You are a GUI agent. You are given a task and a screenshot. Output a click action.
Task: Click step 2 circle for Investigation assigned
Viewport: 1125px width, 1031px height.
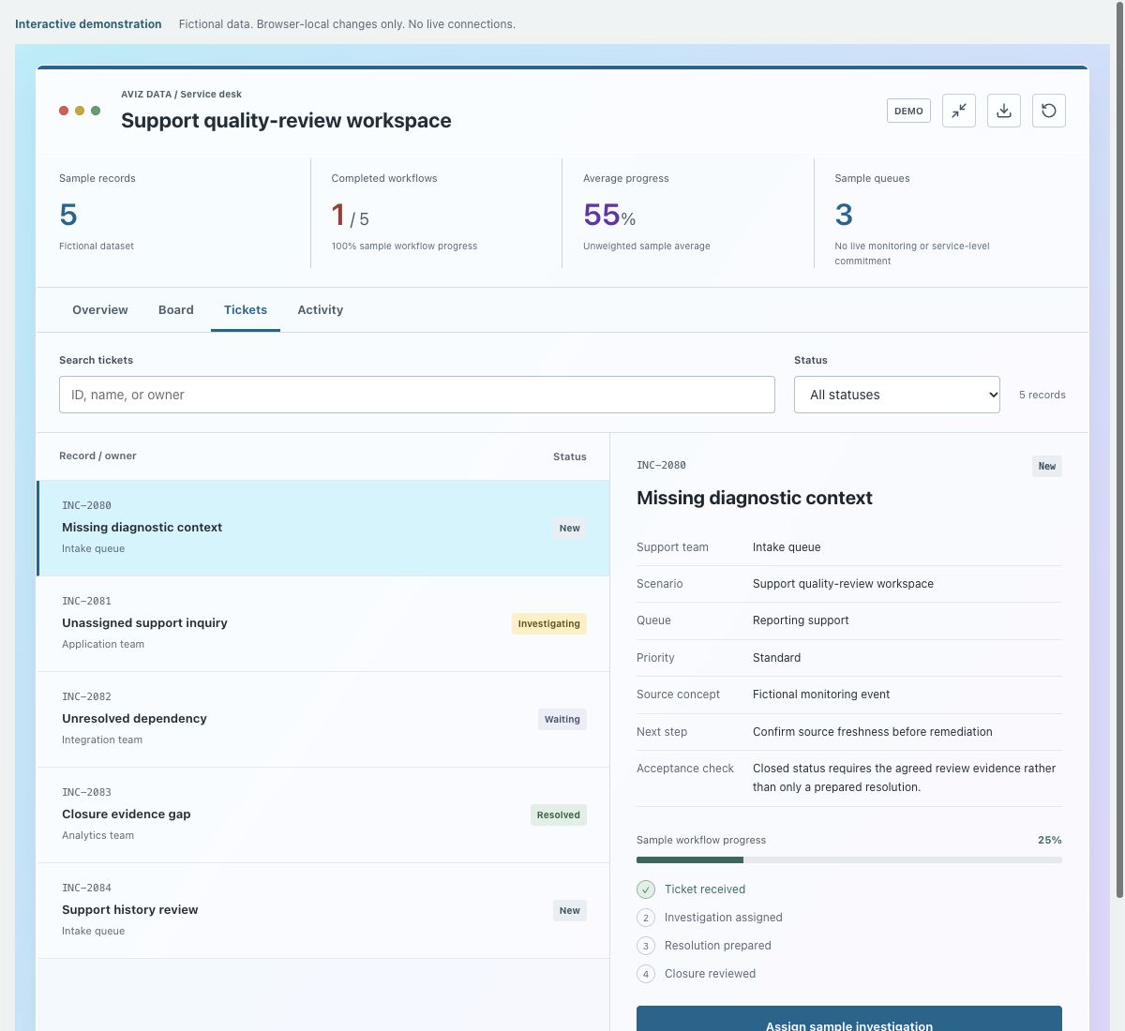pos(646,918)
